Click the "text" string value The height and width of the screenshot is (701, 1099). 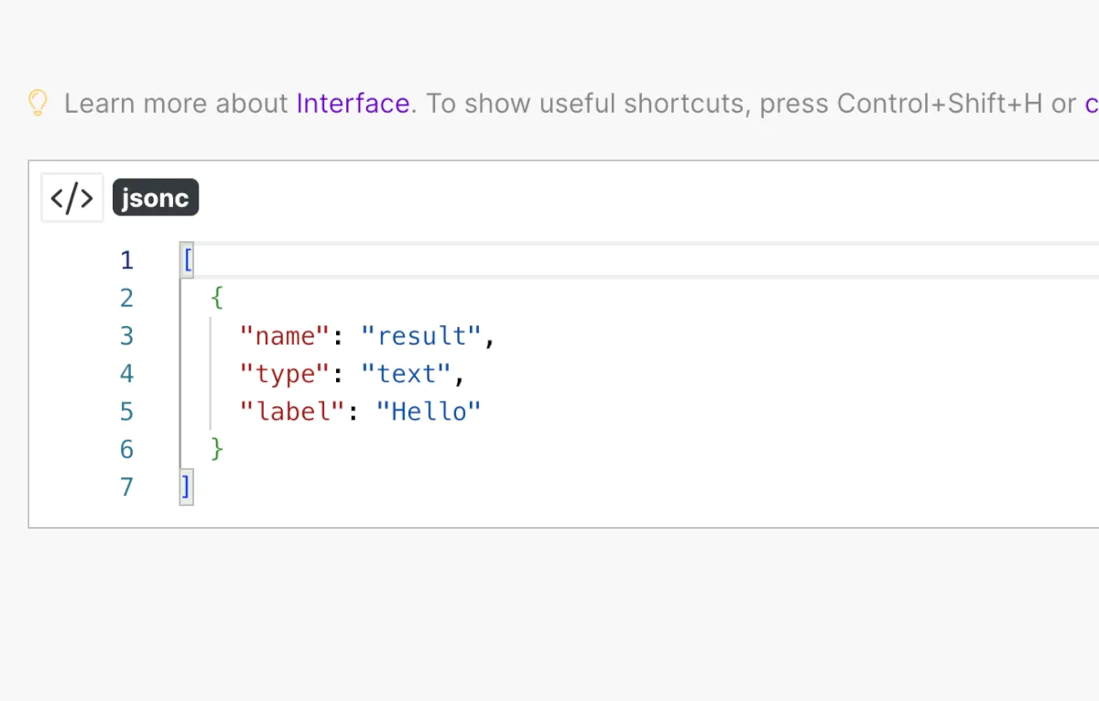[x=406, y=374]
